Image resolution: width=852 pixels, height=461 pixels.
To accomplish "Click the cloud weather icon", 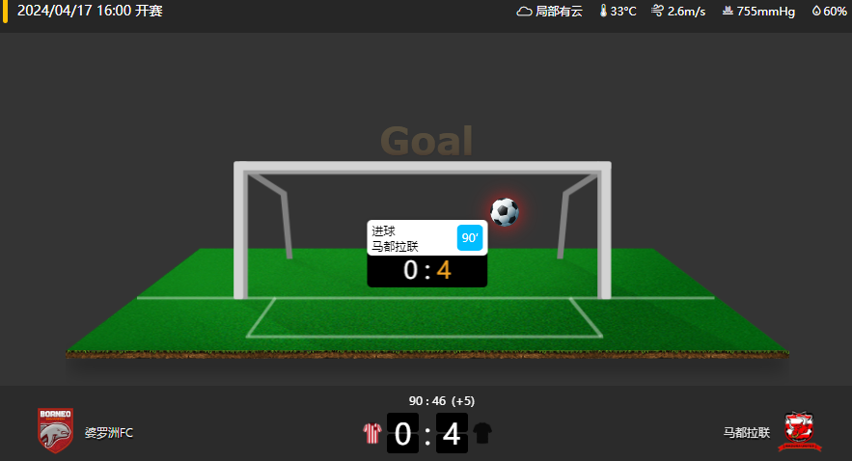I will click(x=524, y=11).
